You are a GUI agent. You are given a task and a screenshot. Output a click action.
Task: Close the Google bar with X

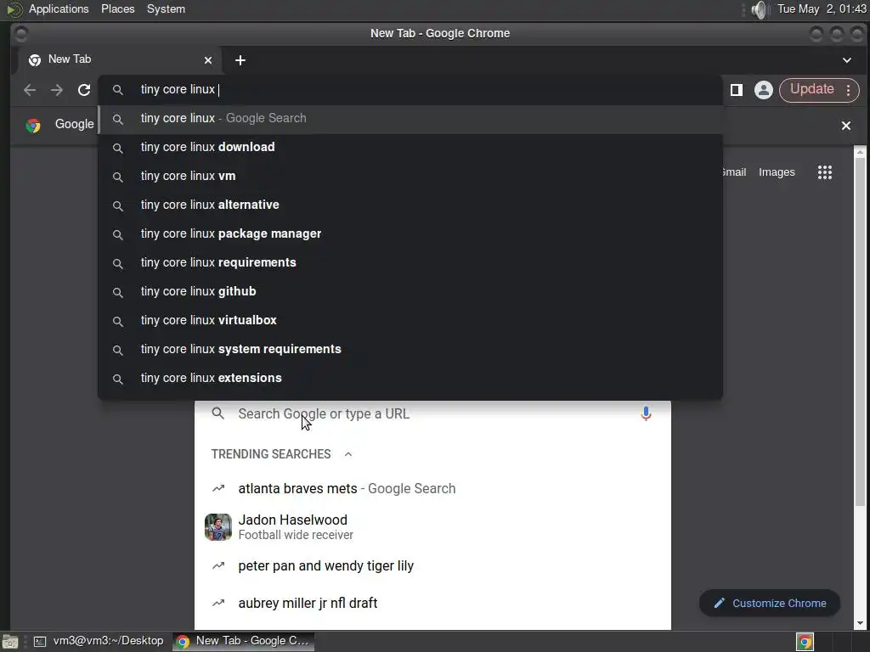coord(846,126)
